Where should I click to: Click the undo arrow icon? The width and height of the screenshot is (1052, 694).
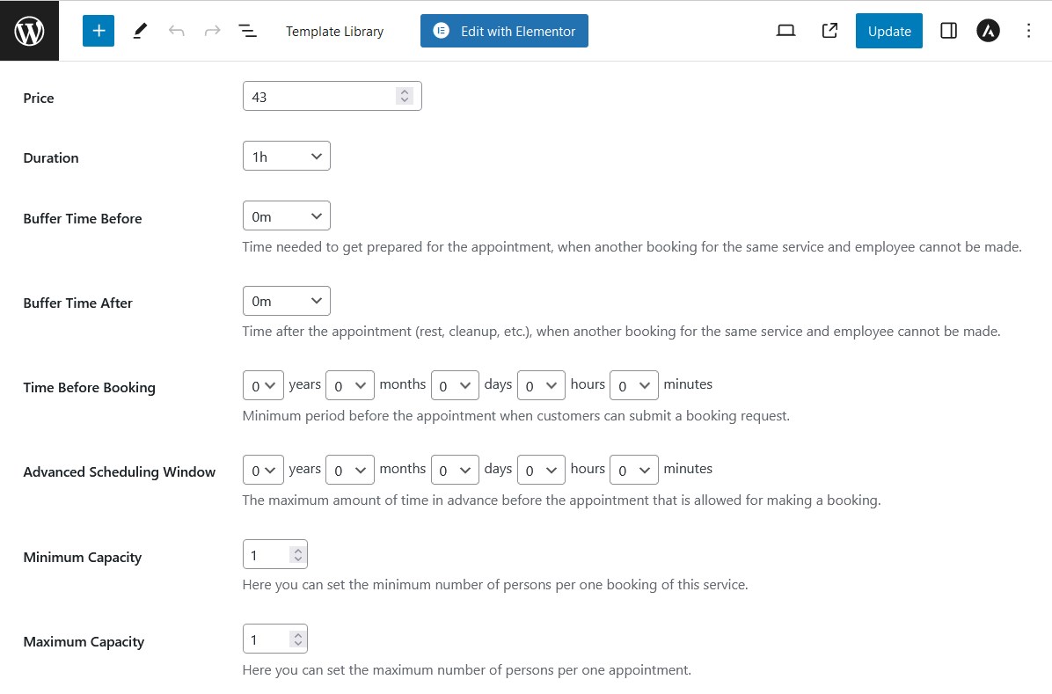pos(177,31)
